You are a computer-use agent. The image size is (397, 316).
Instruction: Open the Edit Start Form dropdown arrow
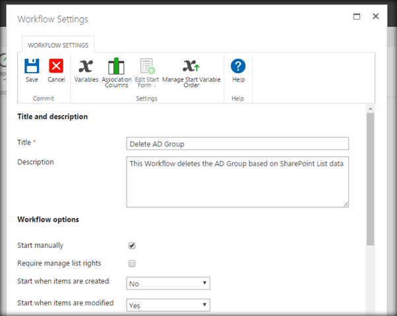(154, 86)
